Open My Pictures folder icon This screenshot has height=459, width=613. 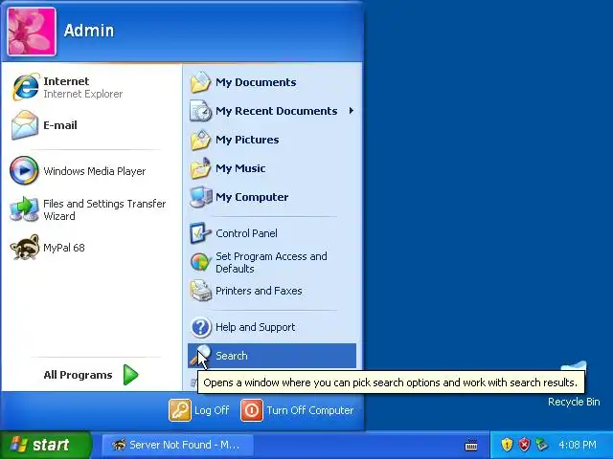tap(200, 140)
